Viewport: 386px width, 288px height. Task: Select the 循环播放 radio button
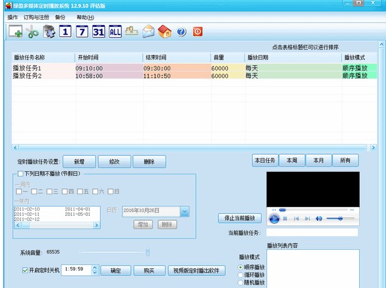pyautogui.click(x=241, y=275)
